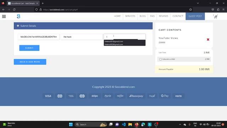
Task: List all tabs dropdown arrow
Action: click(x=198, y=3)
